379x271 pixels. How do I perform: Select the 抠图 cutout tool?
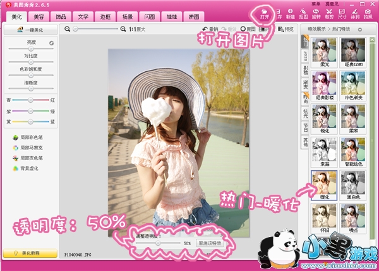pyautogui.click(x=303, y=14)
